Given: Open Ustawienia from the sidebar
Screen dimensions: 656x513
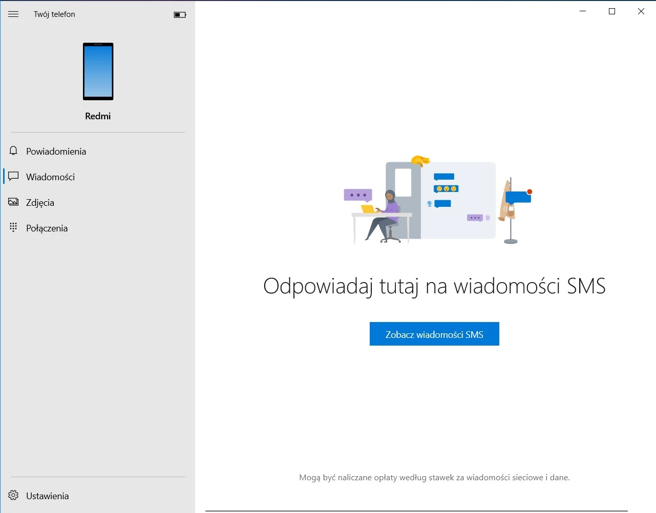Looking at the screenshot, I should click(x=48, y=496).
